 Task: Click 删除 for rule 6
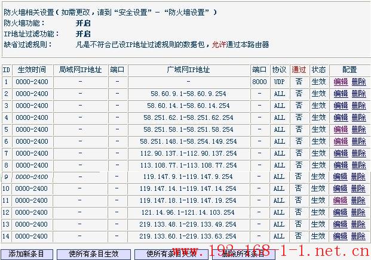(x=358, y=141)
